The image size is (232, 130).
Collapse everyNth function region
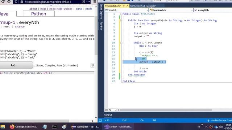point(121,20)
